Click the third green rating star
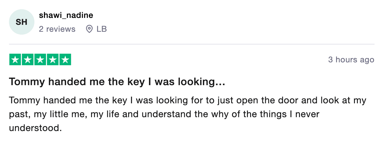Viewport: 387px width, 142px height. (x=40, y=59)
